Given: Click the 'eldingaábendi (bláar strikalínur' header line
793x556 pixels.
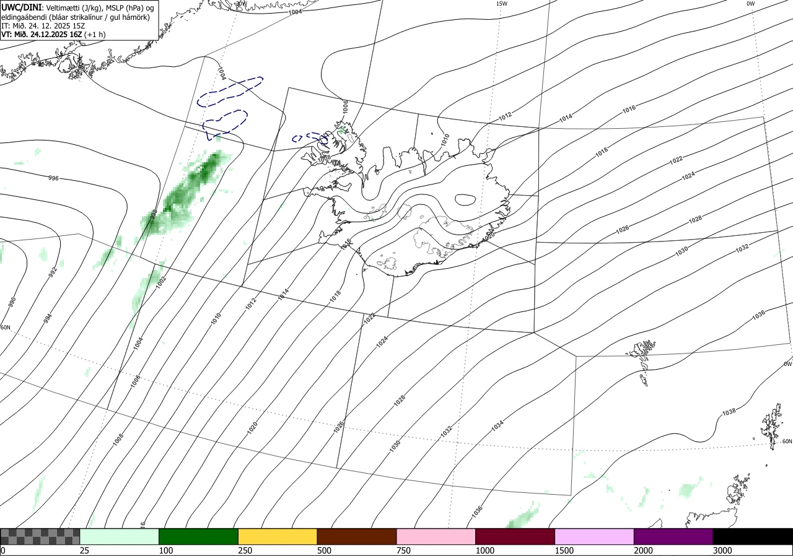Looking at the screenshot, I should click(x=75, y=17).
